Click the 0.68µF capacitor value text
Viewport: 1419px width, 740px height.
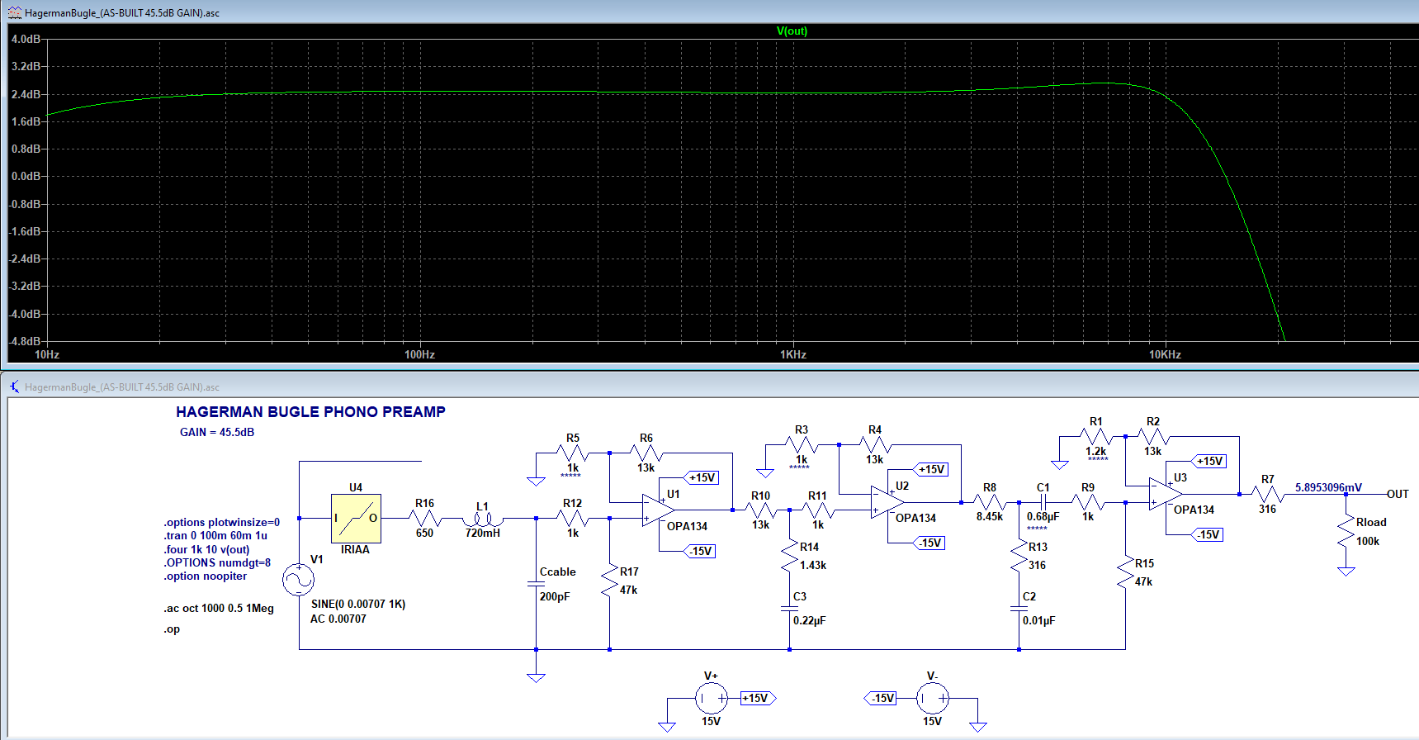click(1043, 516)
